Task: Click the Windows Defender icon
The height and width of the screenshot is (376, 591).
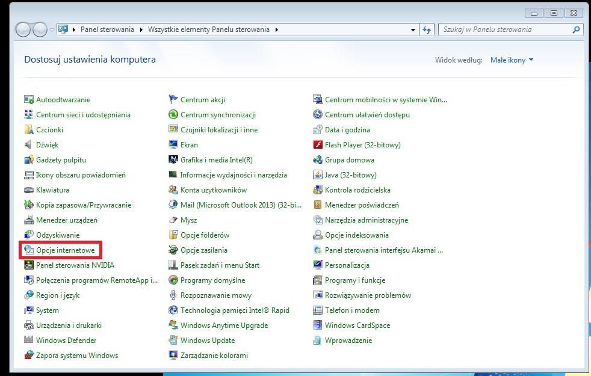Action: pyautogui.click(x=29, y=341)
